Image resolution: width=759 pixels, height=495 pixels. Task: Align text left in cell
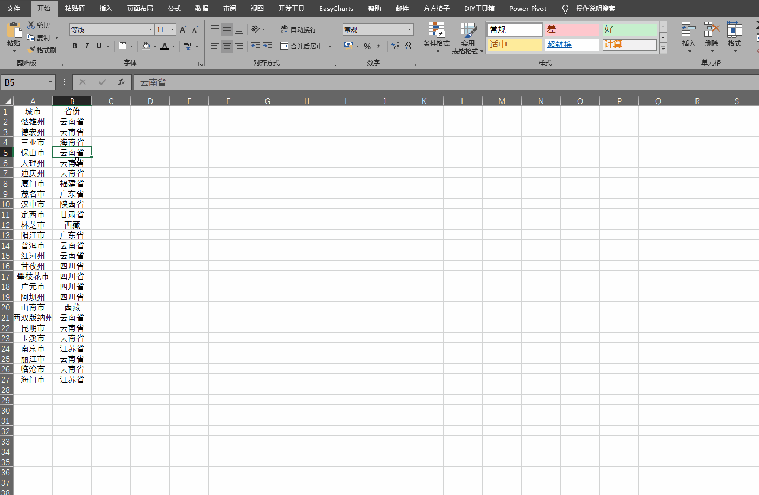[215, 46]
